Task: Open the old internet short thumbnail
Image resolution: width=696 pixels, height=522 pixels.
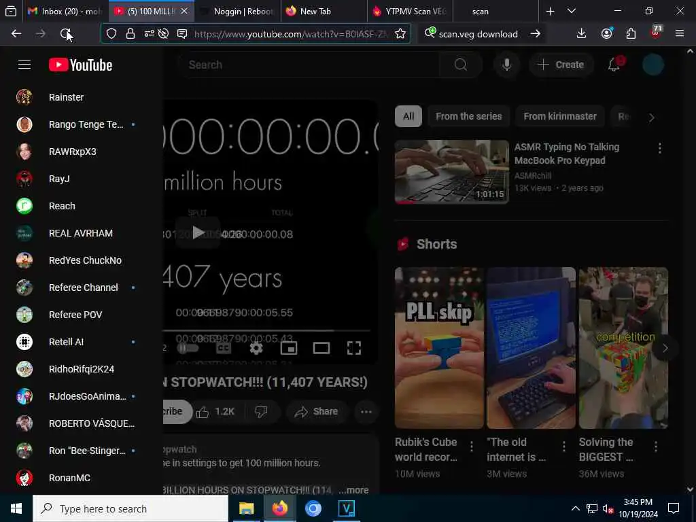Action: [531, 347]
